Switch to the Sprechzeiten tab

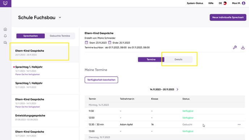pyautogui.click(x=30, y=36)
